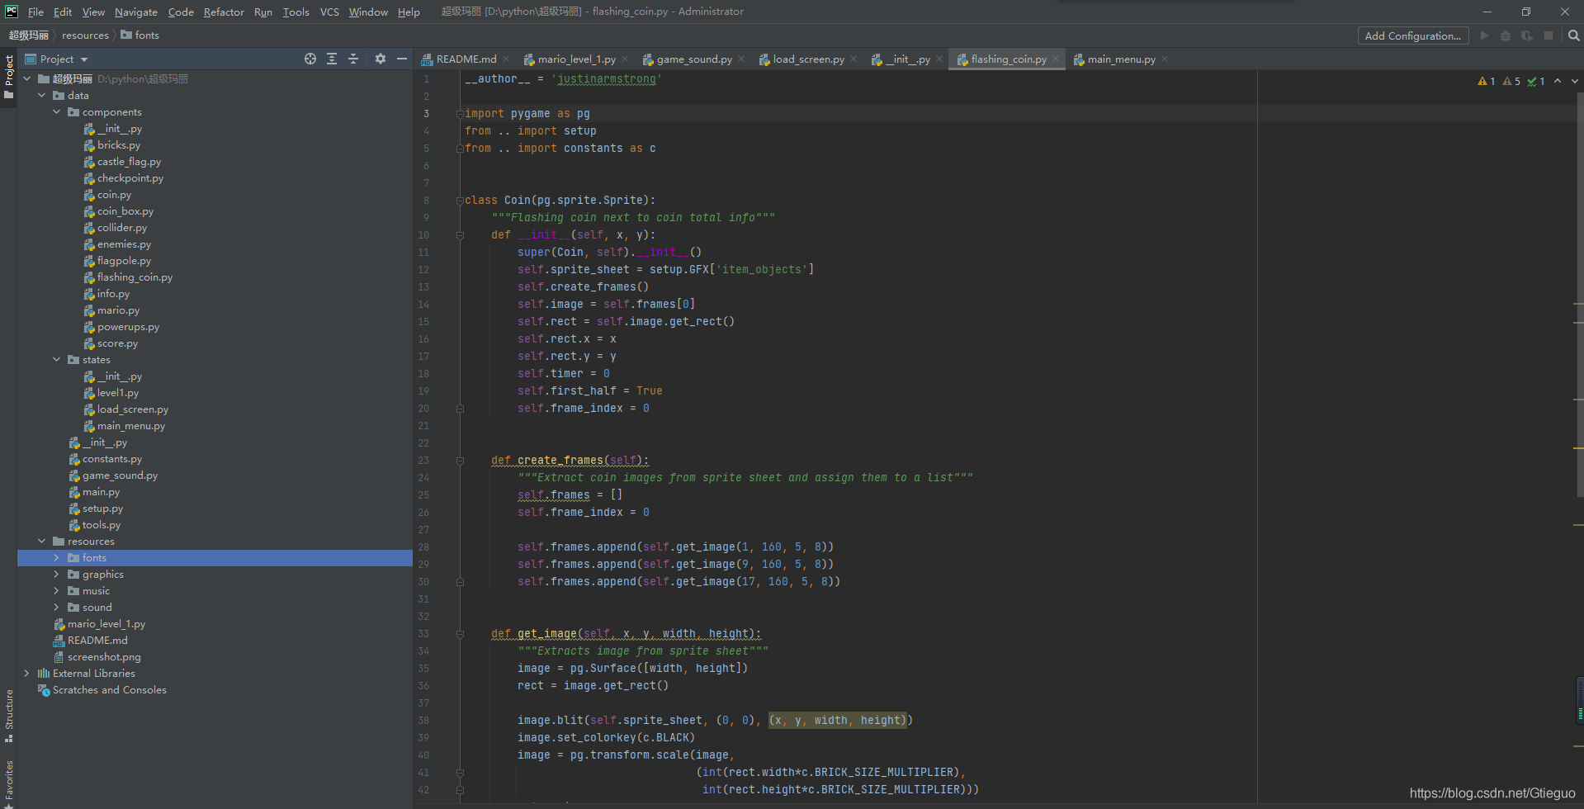Screen dimensions: 1584x809
Task: Open the File menu
Action: [35, 12]
